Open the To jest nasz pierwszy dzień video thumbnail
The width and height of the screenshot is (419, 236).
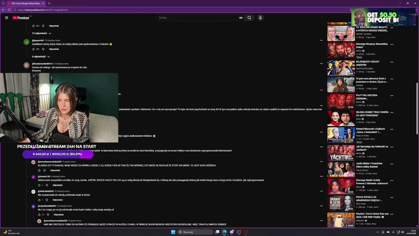341,85
